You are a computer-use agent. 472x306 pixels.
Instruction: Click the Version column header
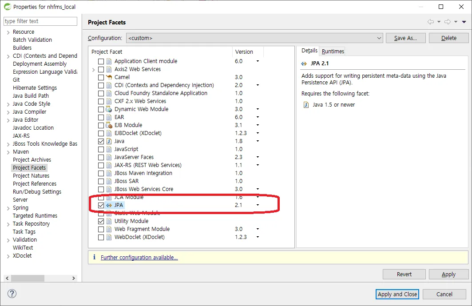coord(248,52)
